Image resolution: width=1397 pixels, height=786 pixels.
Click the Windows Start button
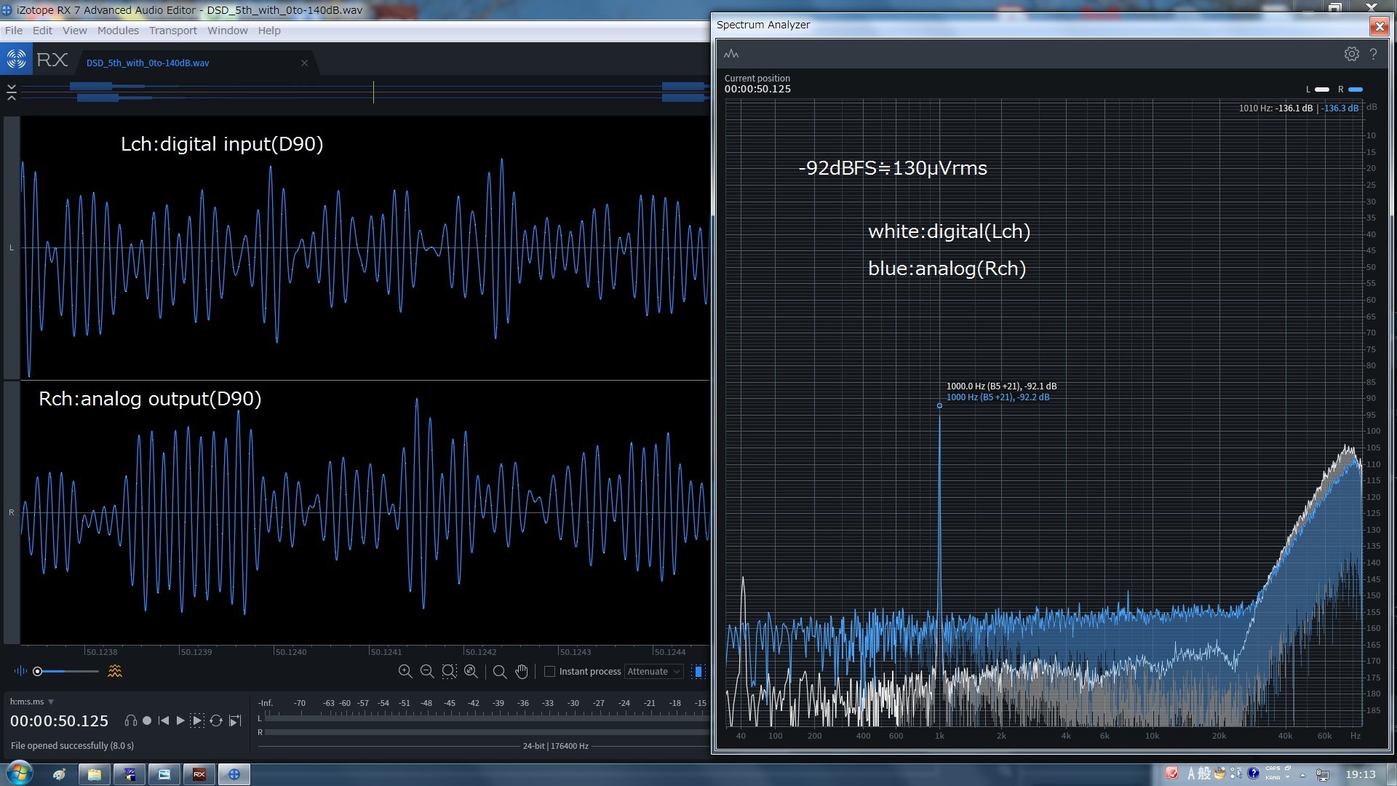[x=19, y=774]
